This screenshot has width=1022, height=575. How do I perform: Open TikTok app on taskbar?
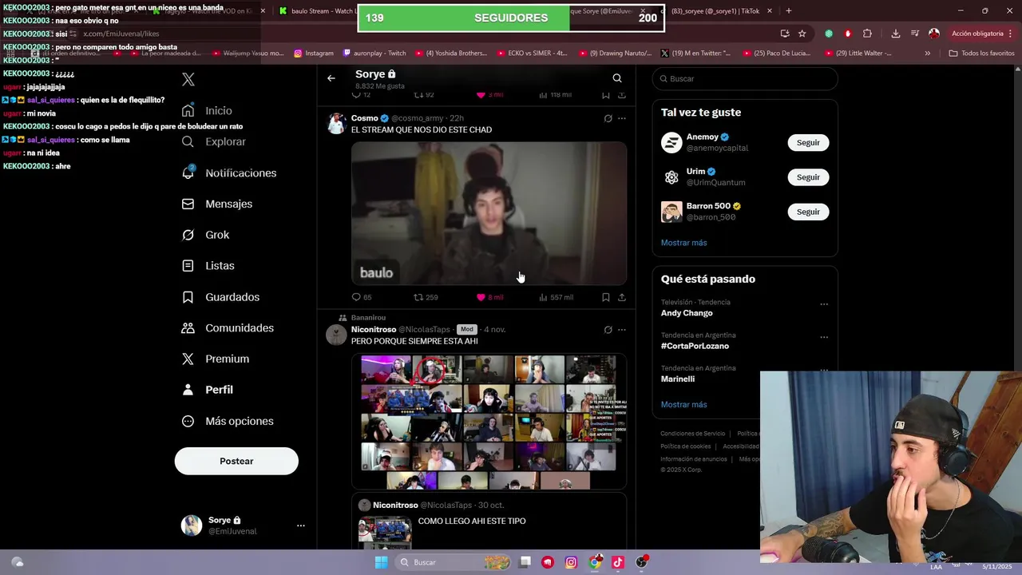point(618,562)
